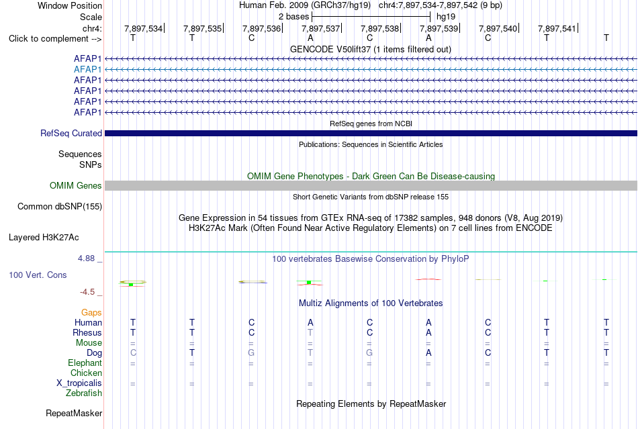The width and height of the screenshot is (638, 429).
Task: Click the SNPs publications label
Action: 91,164
